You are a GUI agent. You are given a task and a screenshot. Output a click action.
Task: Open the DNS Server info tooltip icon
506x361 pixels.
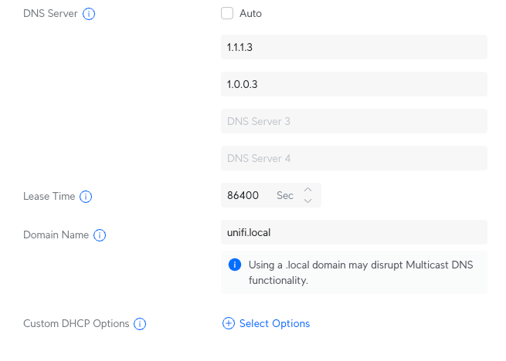tap(89, 14)
